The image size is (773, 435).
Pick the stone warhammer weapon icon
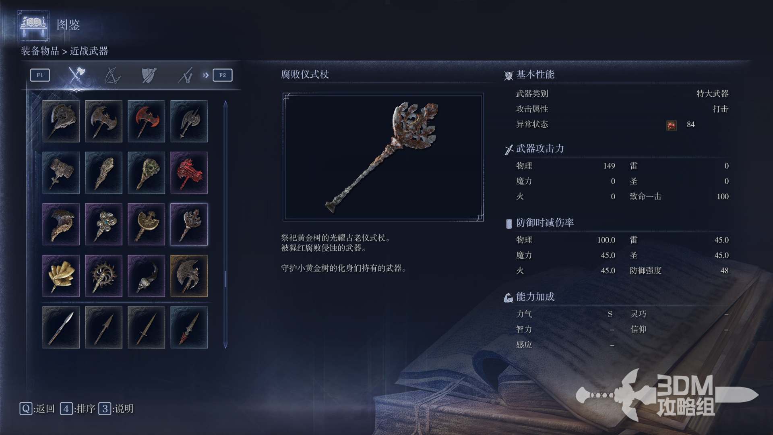tap(61, 173)
